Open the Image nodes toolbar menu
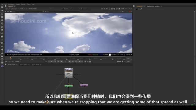 (2, 7)
